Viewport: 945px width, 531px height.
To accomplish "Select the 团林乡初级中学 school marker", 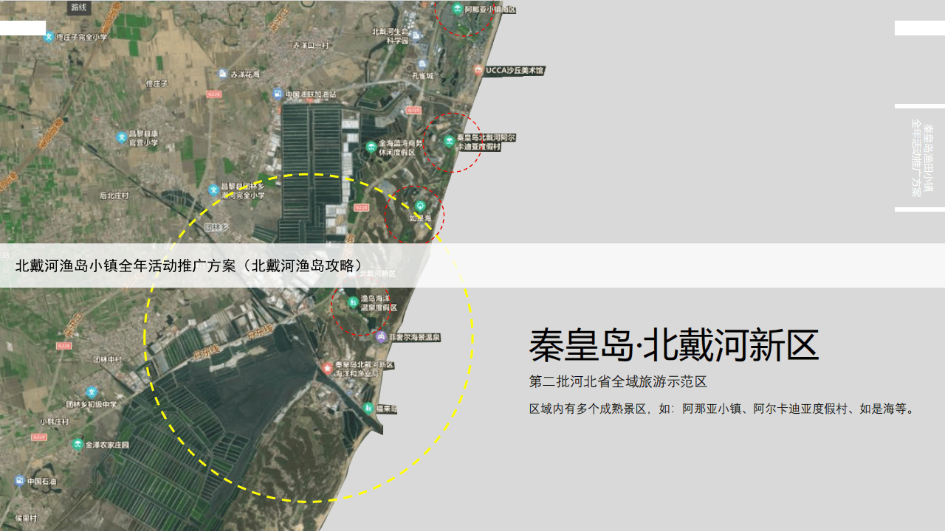I will [x=92, y=392].
